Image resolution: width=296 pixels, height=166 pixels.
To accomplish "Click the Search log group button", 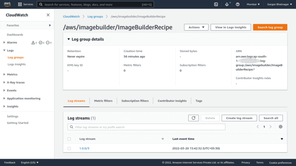I will tap(270, 27).
